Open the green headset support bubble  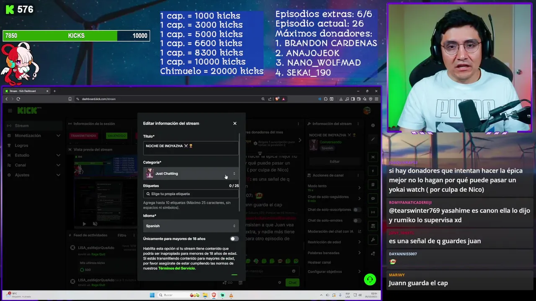[370, 279]
